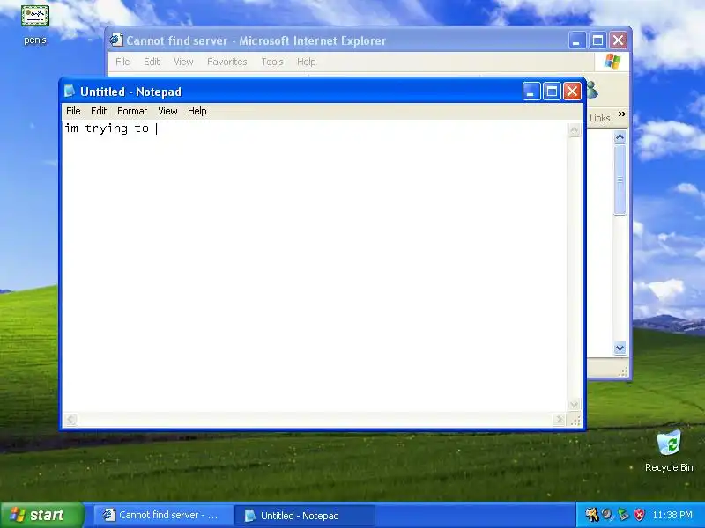The height and width of the screenshot is (528, 705).
Task: Click the Links label in Internet Explorer
Action: pyautogui.click(x=600, y=118)
